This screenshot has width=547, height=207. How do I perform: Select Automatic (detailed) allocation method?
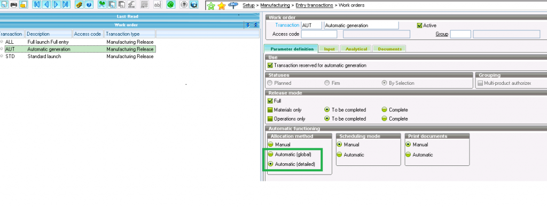coord(270,164)
